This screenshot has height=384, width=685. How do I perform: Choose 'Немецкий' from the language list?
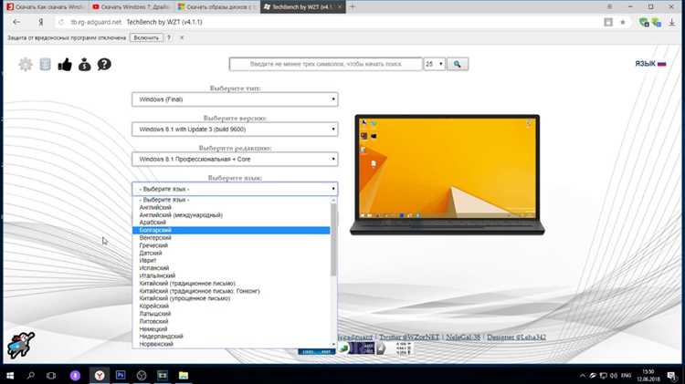[x=231, y=328]
